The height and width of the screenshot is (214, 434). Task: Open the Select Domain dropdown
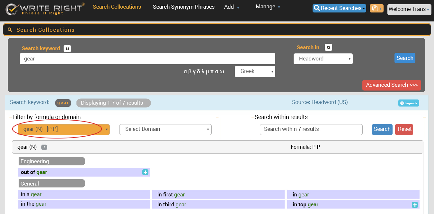pos(165,129)
